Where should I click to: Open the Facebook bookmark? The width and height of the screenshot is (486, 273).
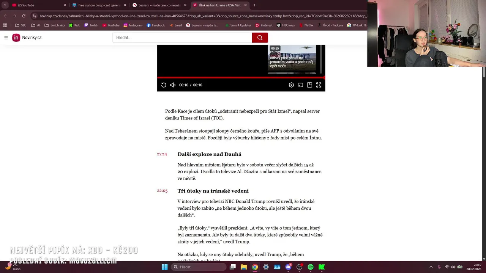(x=156, y=25)
